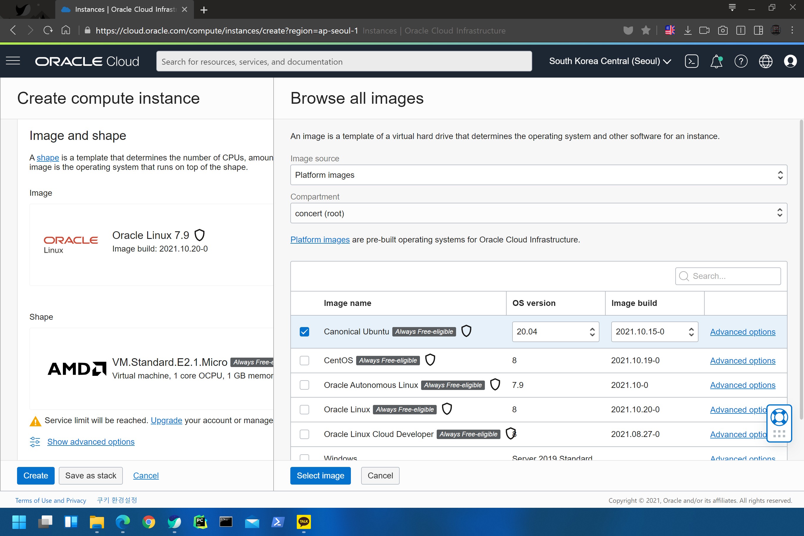The height and width of the screenshot is (536, 804).
Task: Click the browser bookmark star icon
Action: click(646, 31)
